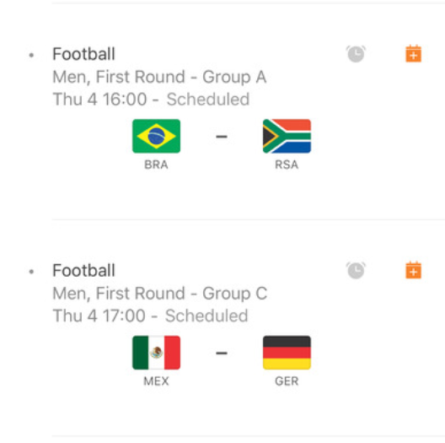This screenshot has height=443, width=445.
Task: Tap the dash between BRA and RSA flags
Action: pos(222,137)
